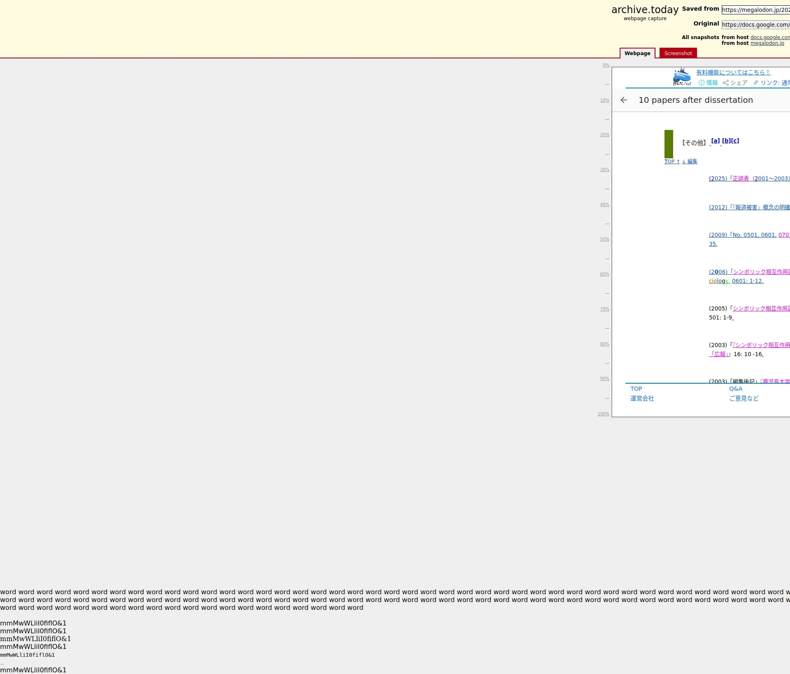
Task: Click the green color block
Action: 669,144
